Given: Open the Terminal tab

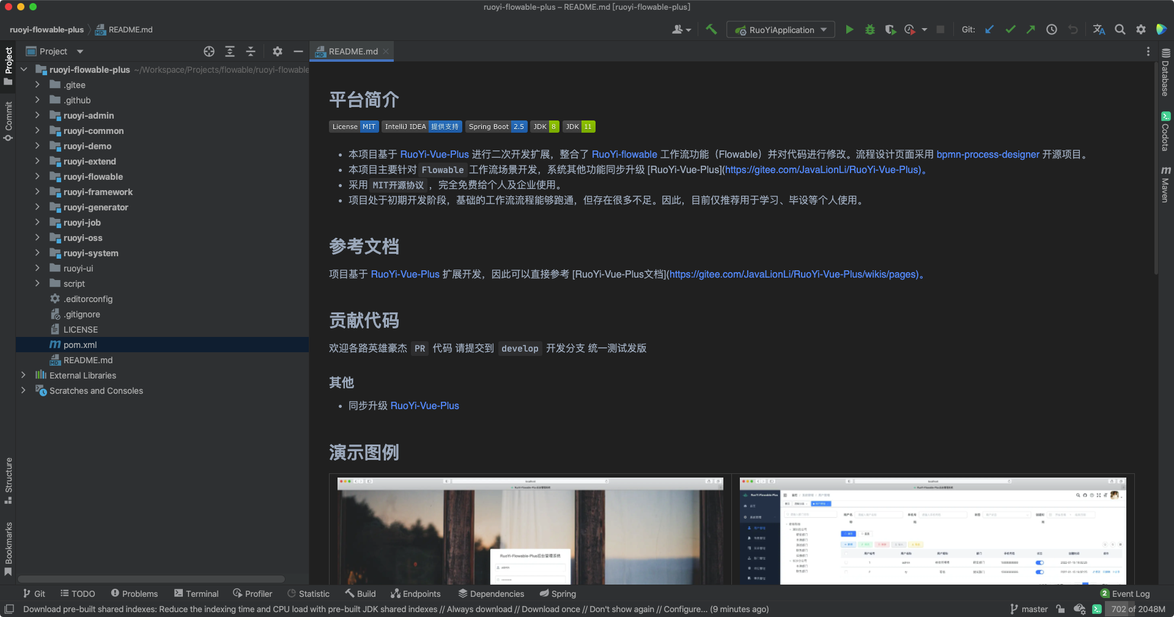Looking at the screenshot, I should point(196,594).
